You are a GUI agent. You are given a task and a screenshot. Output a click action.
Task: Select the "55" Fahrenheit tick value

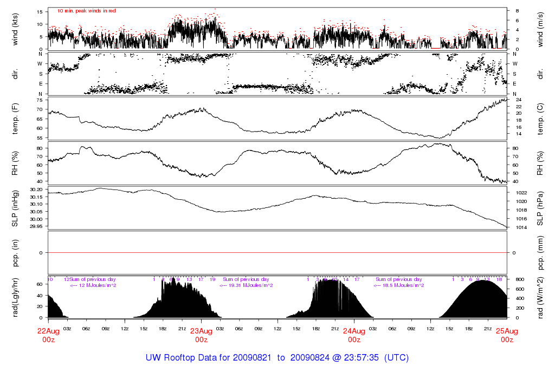40,138
